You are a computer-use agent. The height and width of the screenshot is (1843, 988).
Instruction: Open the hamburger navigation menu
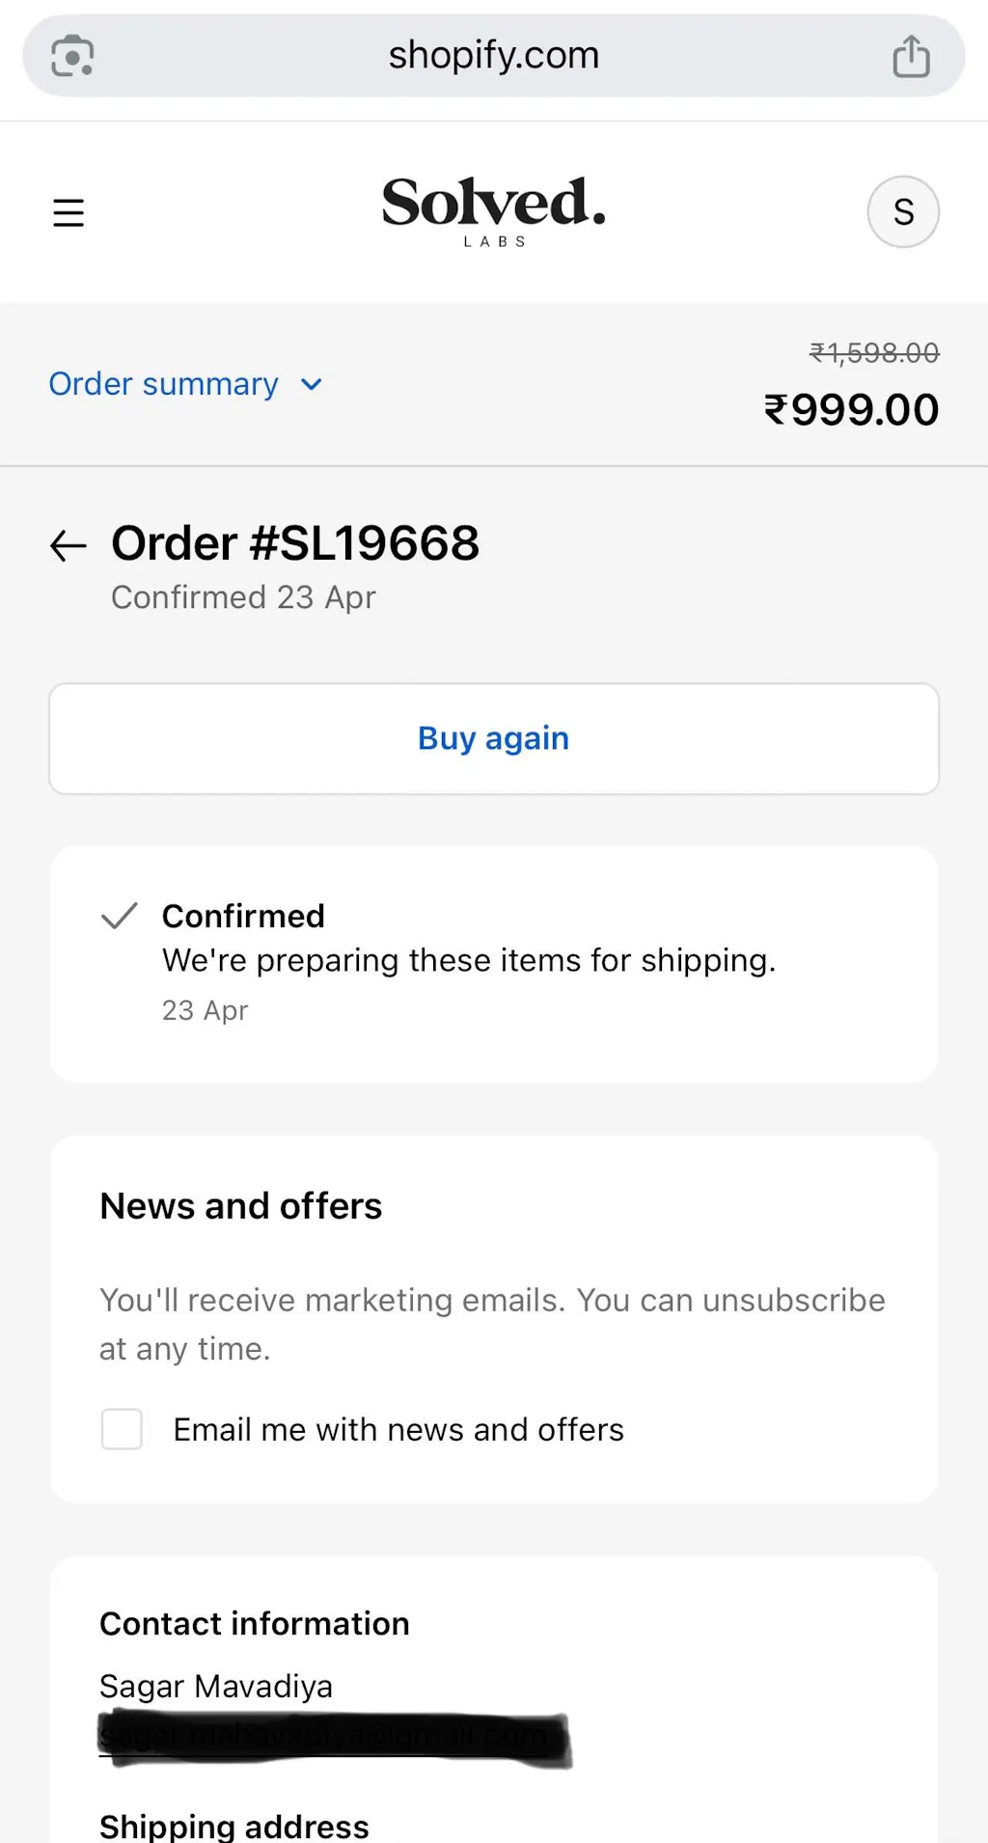click(69, 212)
